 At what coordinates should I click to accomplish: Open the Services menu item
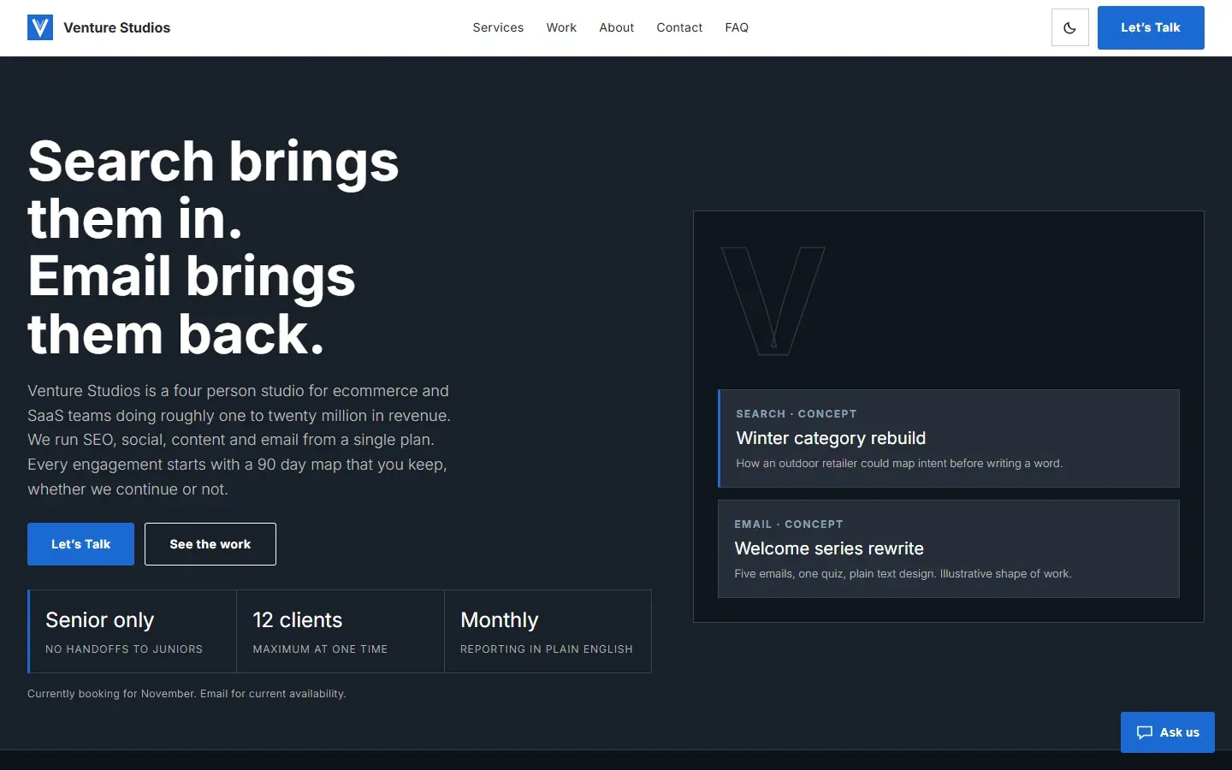[x=498, y=27]
